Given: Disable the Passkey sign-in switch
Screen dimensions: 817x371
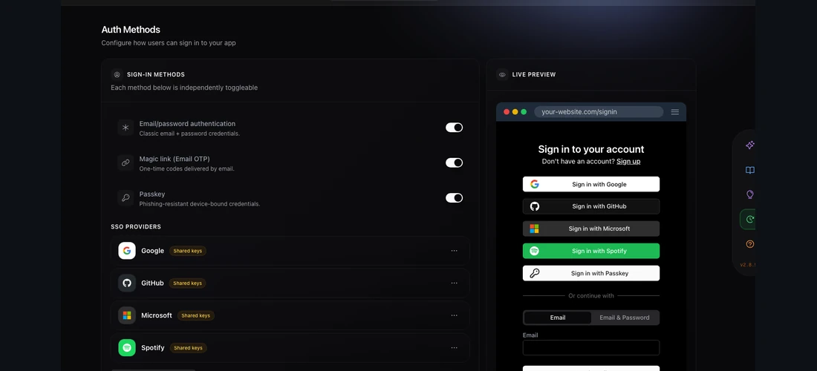Looking at the screenshot, I should (x=454, y=197).
